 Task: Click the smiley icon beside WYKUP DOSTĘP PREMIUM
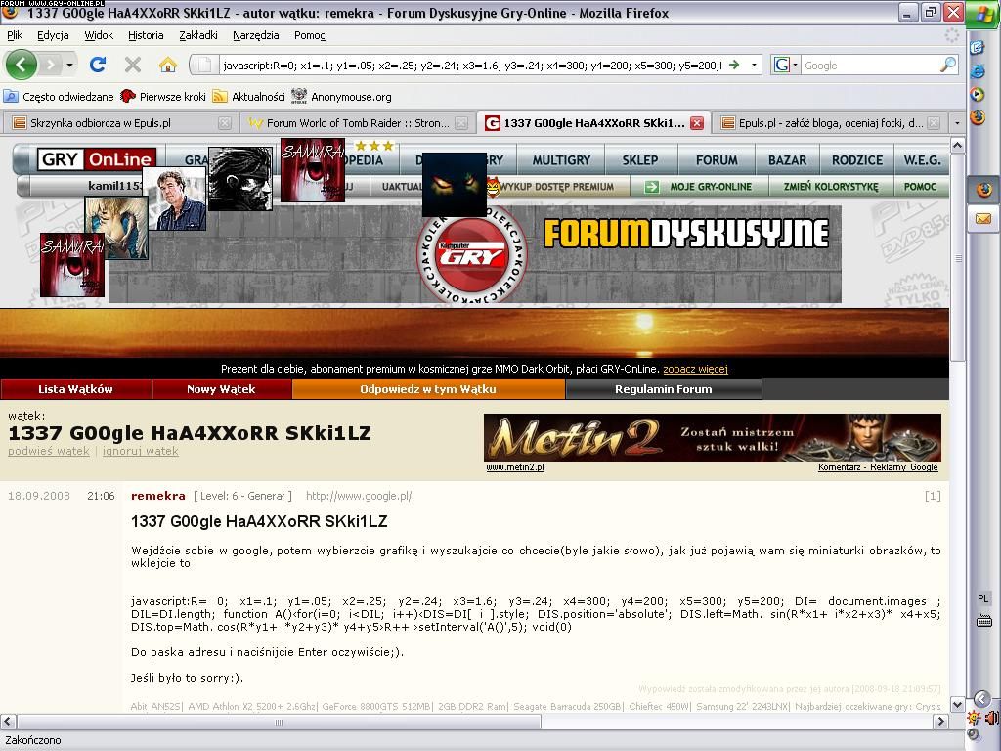click(493, 187)
